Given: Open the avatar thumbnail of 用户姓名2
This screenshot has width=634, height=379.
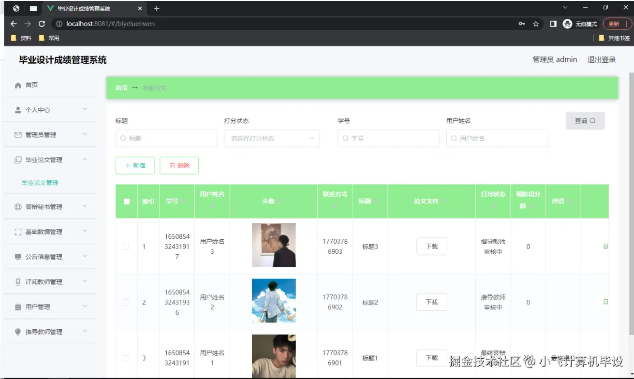Looking at the screenshot, I should click(x=274, y=301).
